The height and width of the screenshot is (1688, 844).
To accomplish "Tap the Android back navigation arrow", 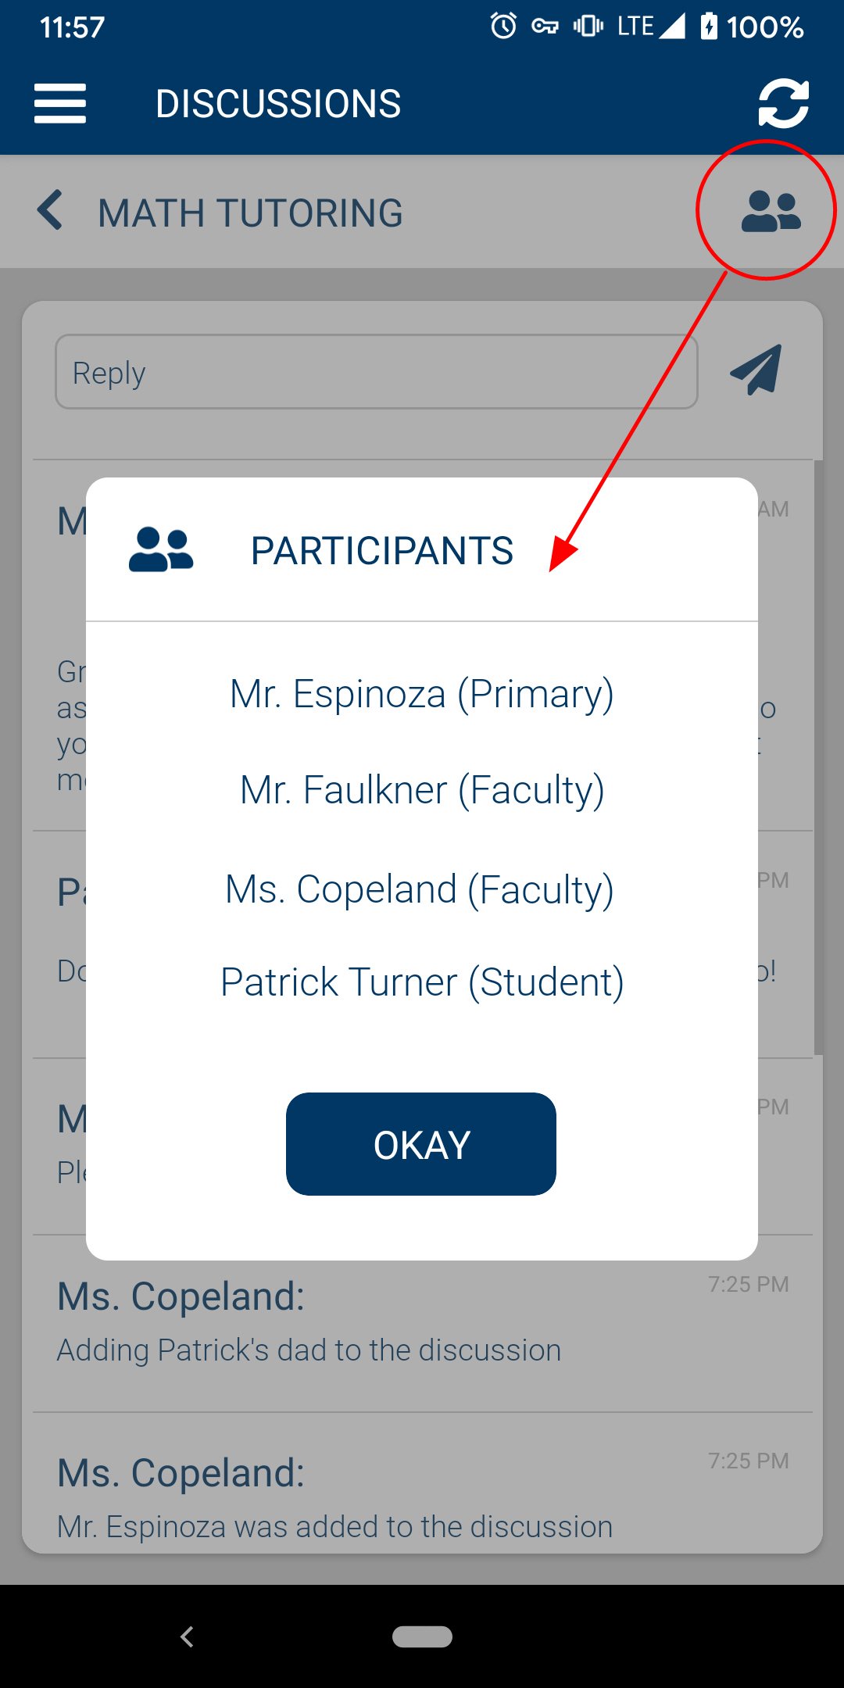I will click(187, 1636).
